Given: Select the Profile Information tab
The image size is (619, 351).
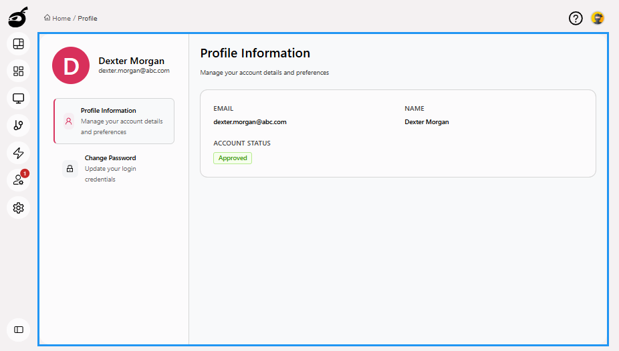Looking at the screenshot, I should point(114,121).
